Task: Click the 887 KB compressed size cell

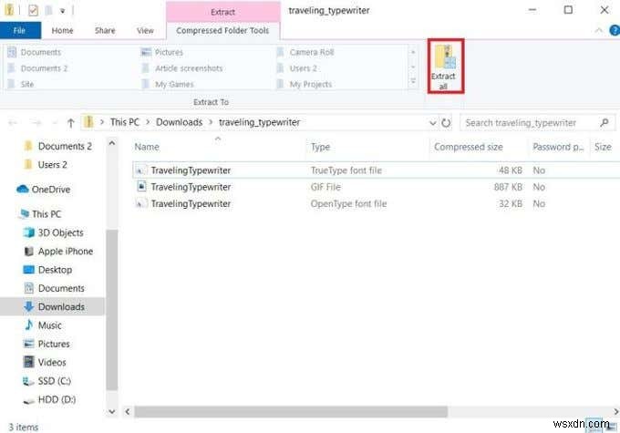Action: 508,187
